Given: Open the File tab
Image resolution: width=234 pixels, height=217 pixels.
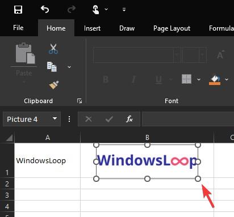Looking at the screenshot, I should pos(18,28).
